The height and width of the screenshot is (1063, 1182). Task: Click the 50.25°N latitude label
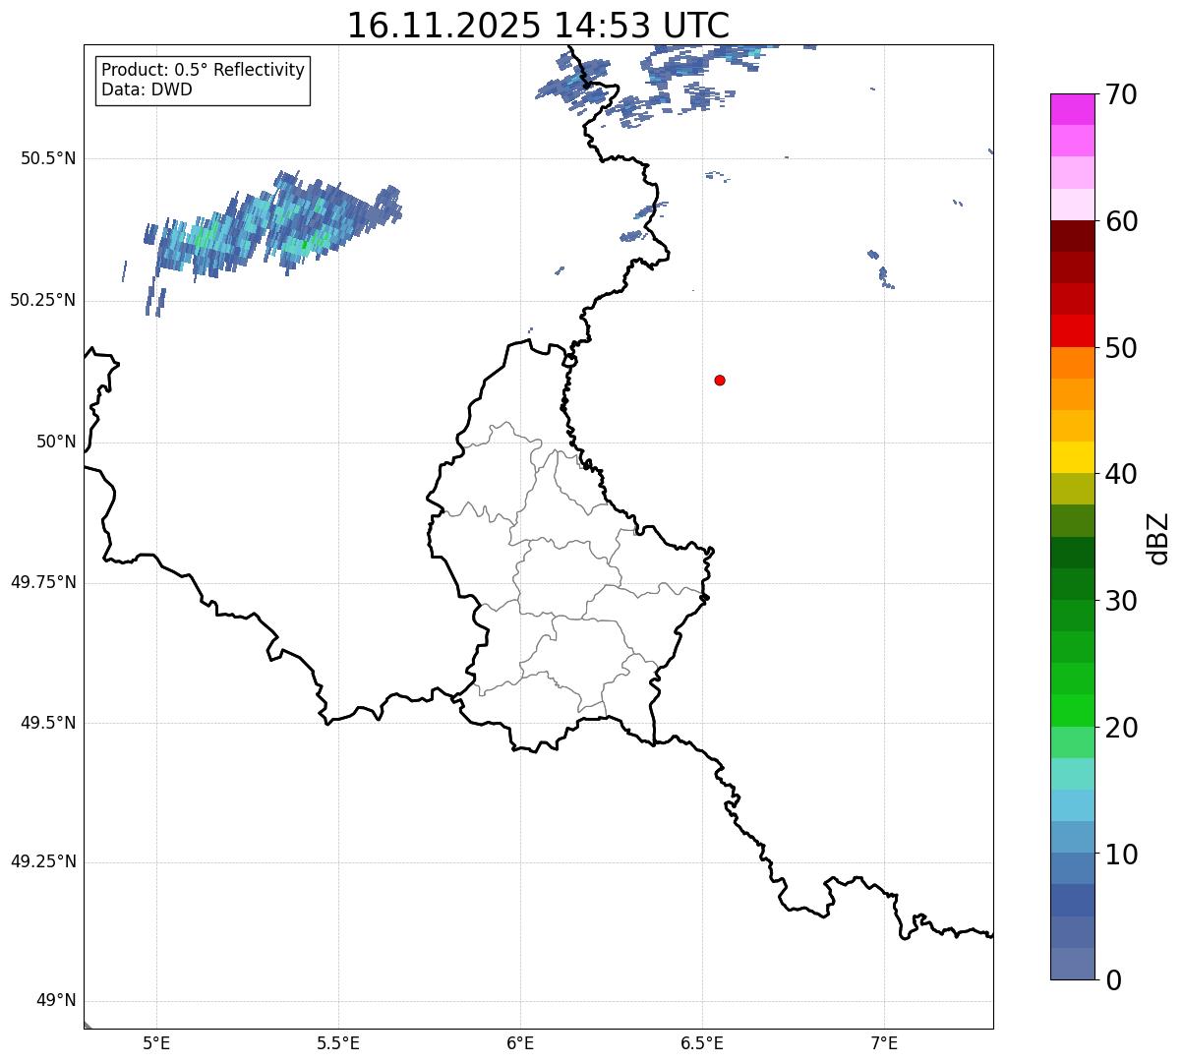coord(43,300)
